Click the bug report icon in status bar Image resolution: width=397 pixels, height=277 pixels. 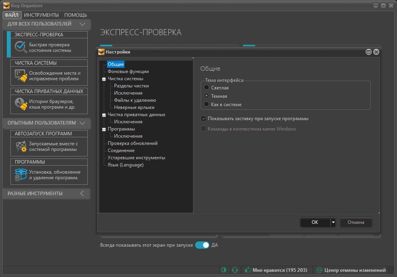[x=223, y=270]
